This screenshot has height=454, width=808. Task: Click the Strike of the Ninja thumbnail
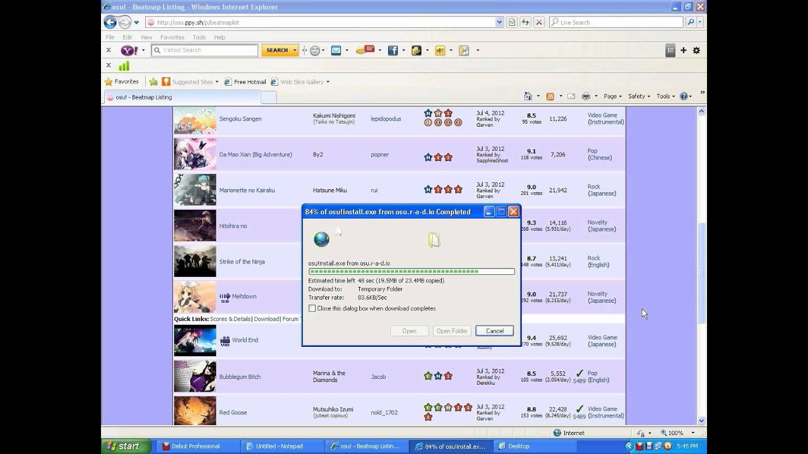coord(195,261)
